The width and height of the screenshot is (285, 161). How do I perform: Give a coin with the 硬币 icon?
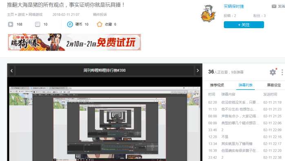[70, 24]
